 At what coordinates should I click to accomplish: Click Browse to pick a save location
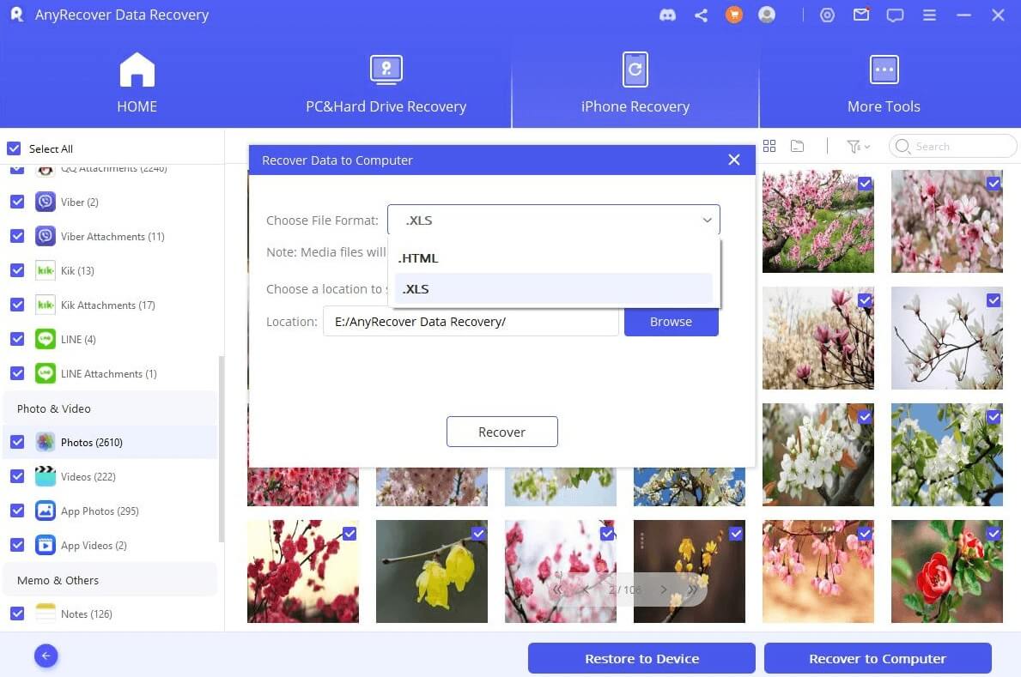[x=671, y=321]
